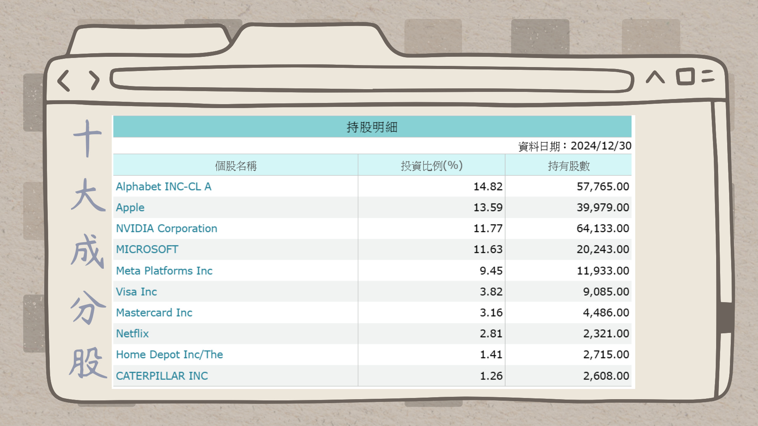Select the 9.45 percentage cell
The image size is (758, 426).
click(x=432, y=271)
